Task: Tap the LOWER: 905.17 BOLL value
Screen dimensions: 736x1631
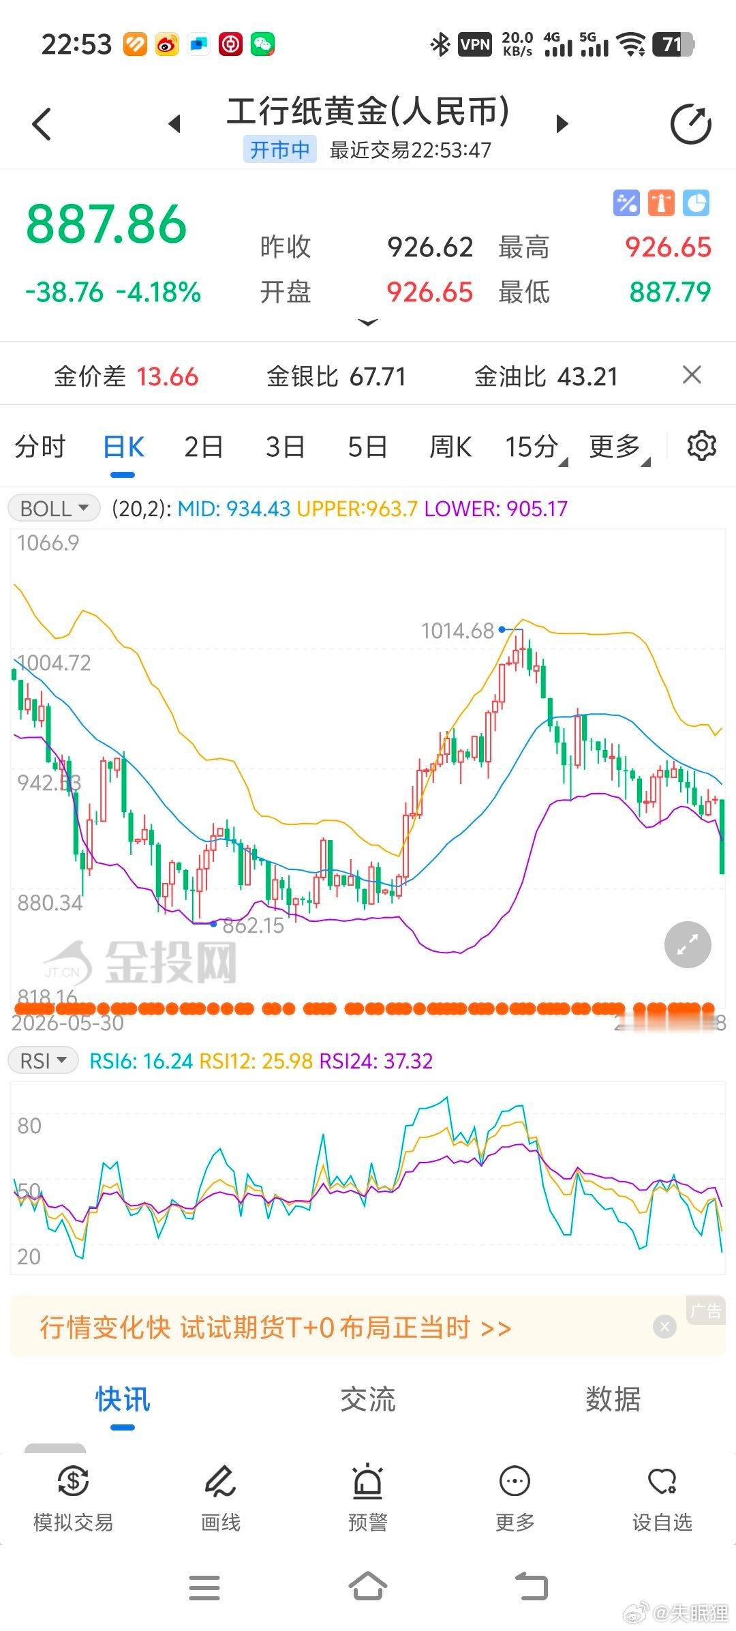Action: pos(495,509)
